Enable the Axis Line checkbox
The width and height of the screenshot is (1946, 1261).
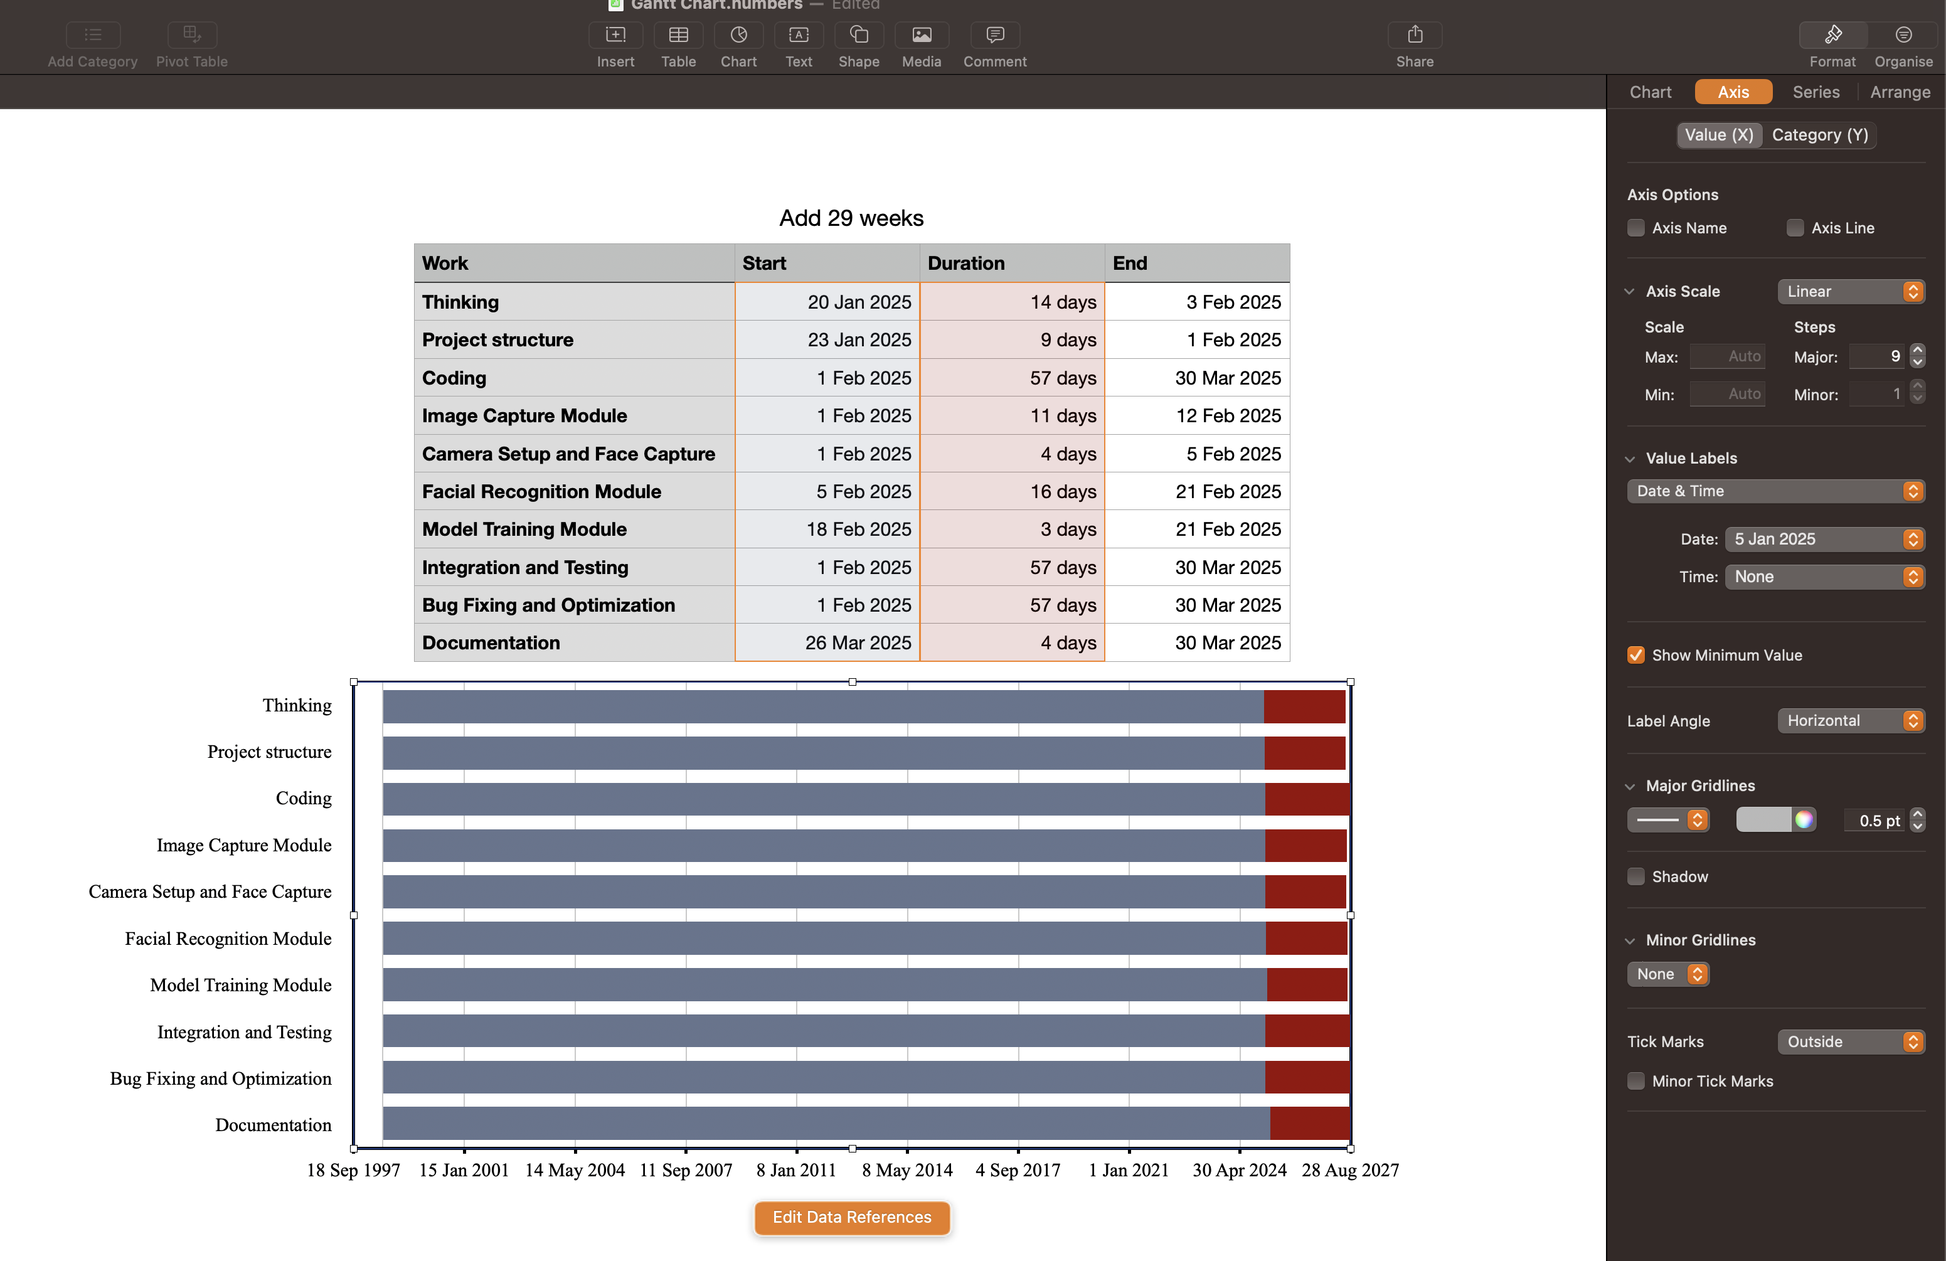(1795, 228)
